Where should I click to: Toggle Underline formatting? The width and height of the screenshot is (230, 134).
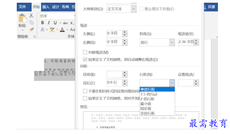pos(55,23)
